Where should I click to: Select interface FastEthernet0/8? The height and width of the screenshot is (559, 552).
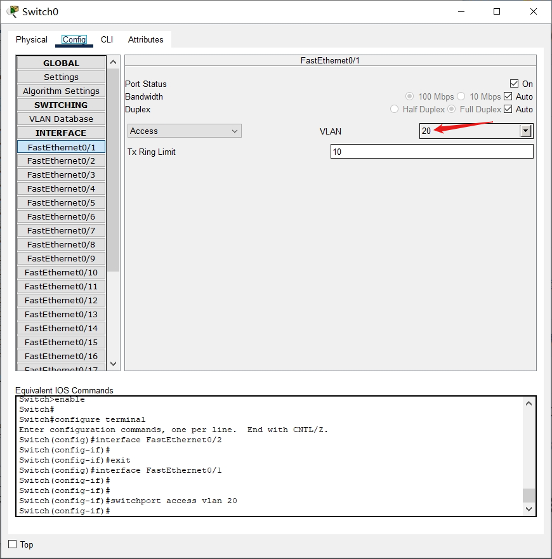(61, 244)
